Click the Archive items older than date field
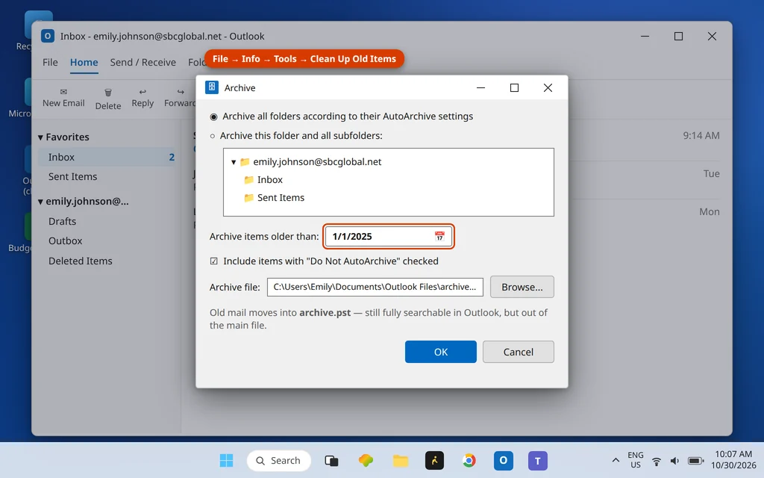This screenshot has width=764, height=478. (388, 236)
